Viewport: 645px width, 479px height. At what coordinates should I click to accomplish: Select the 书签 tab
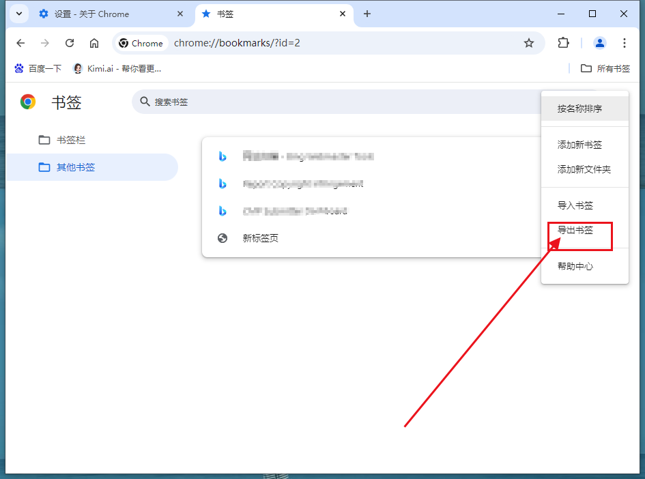tap(274, 14)
